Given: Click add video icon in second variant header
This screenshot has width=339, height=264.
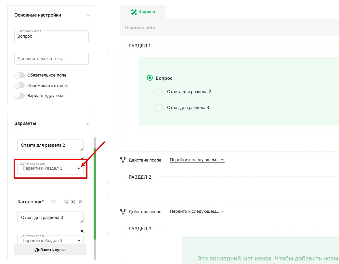Looking at the screenshot, I should (x=73, y=202).
